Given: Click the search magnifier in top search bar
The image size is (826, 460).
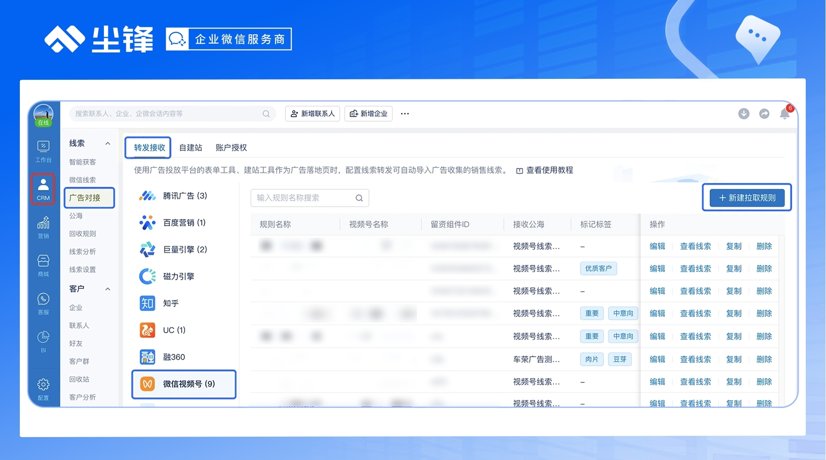Looking at the screenshot, I should (x=266, y=114).
